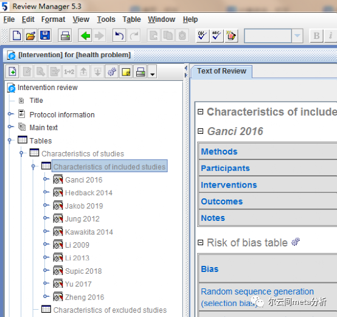Undo the last action
This screenshot has width=337, height=317.
pyautogui.click(x=119, y=36)
